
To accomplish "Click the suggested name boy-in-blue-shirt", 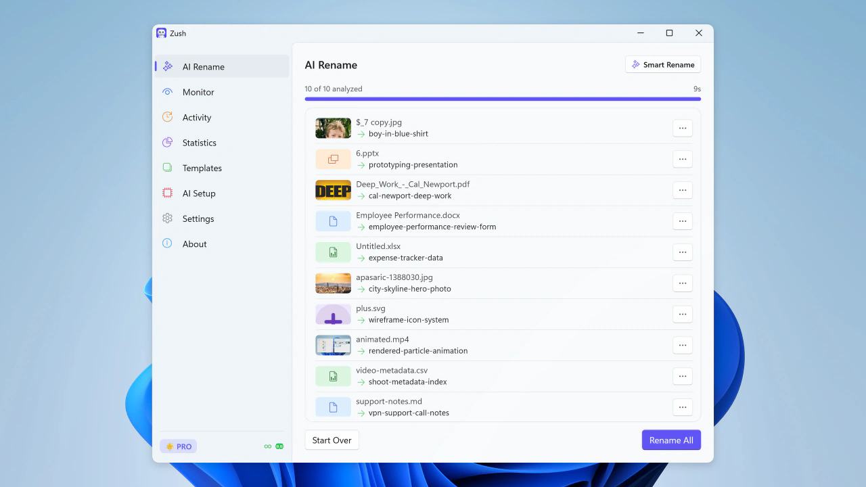I will (x=398, y=134).
